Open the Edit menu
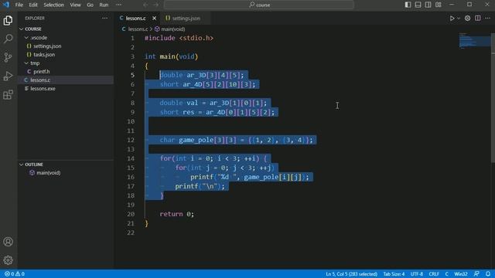Viewport: 495px width, 278px height. tap(33, 5)
